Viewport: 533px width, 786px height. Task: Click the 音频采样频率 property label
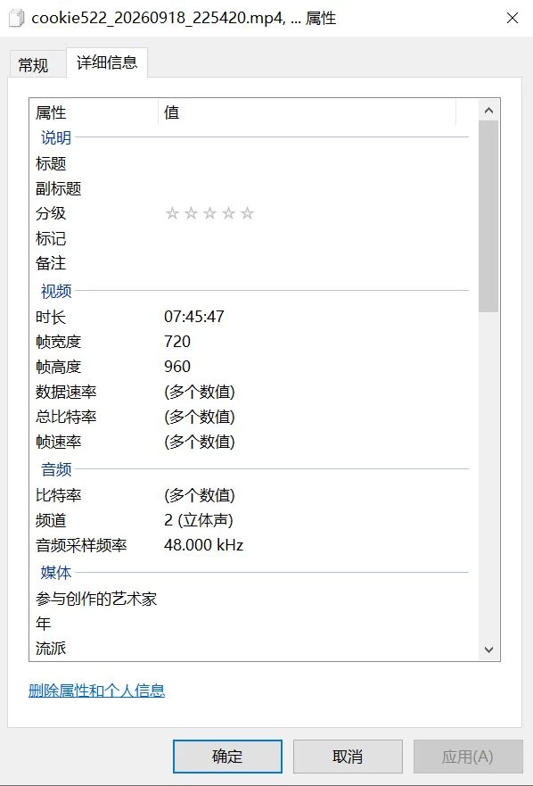point(81,545)
